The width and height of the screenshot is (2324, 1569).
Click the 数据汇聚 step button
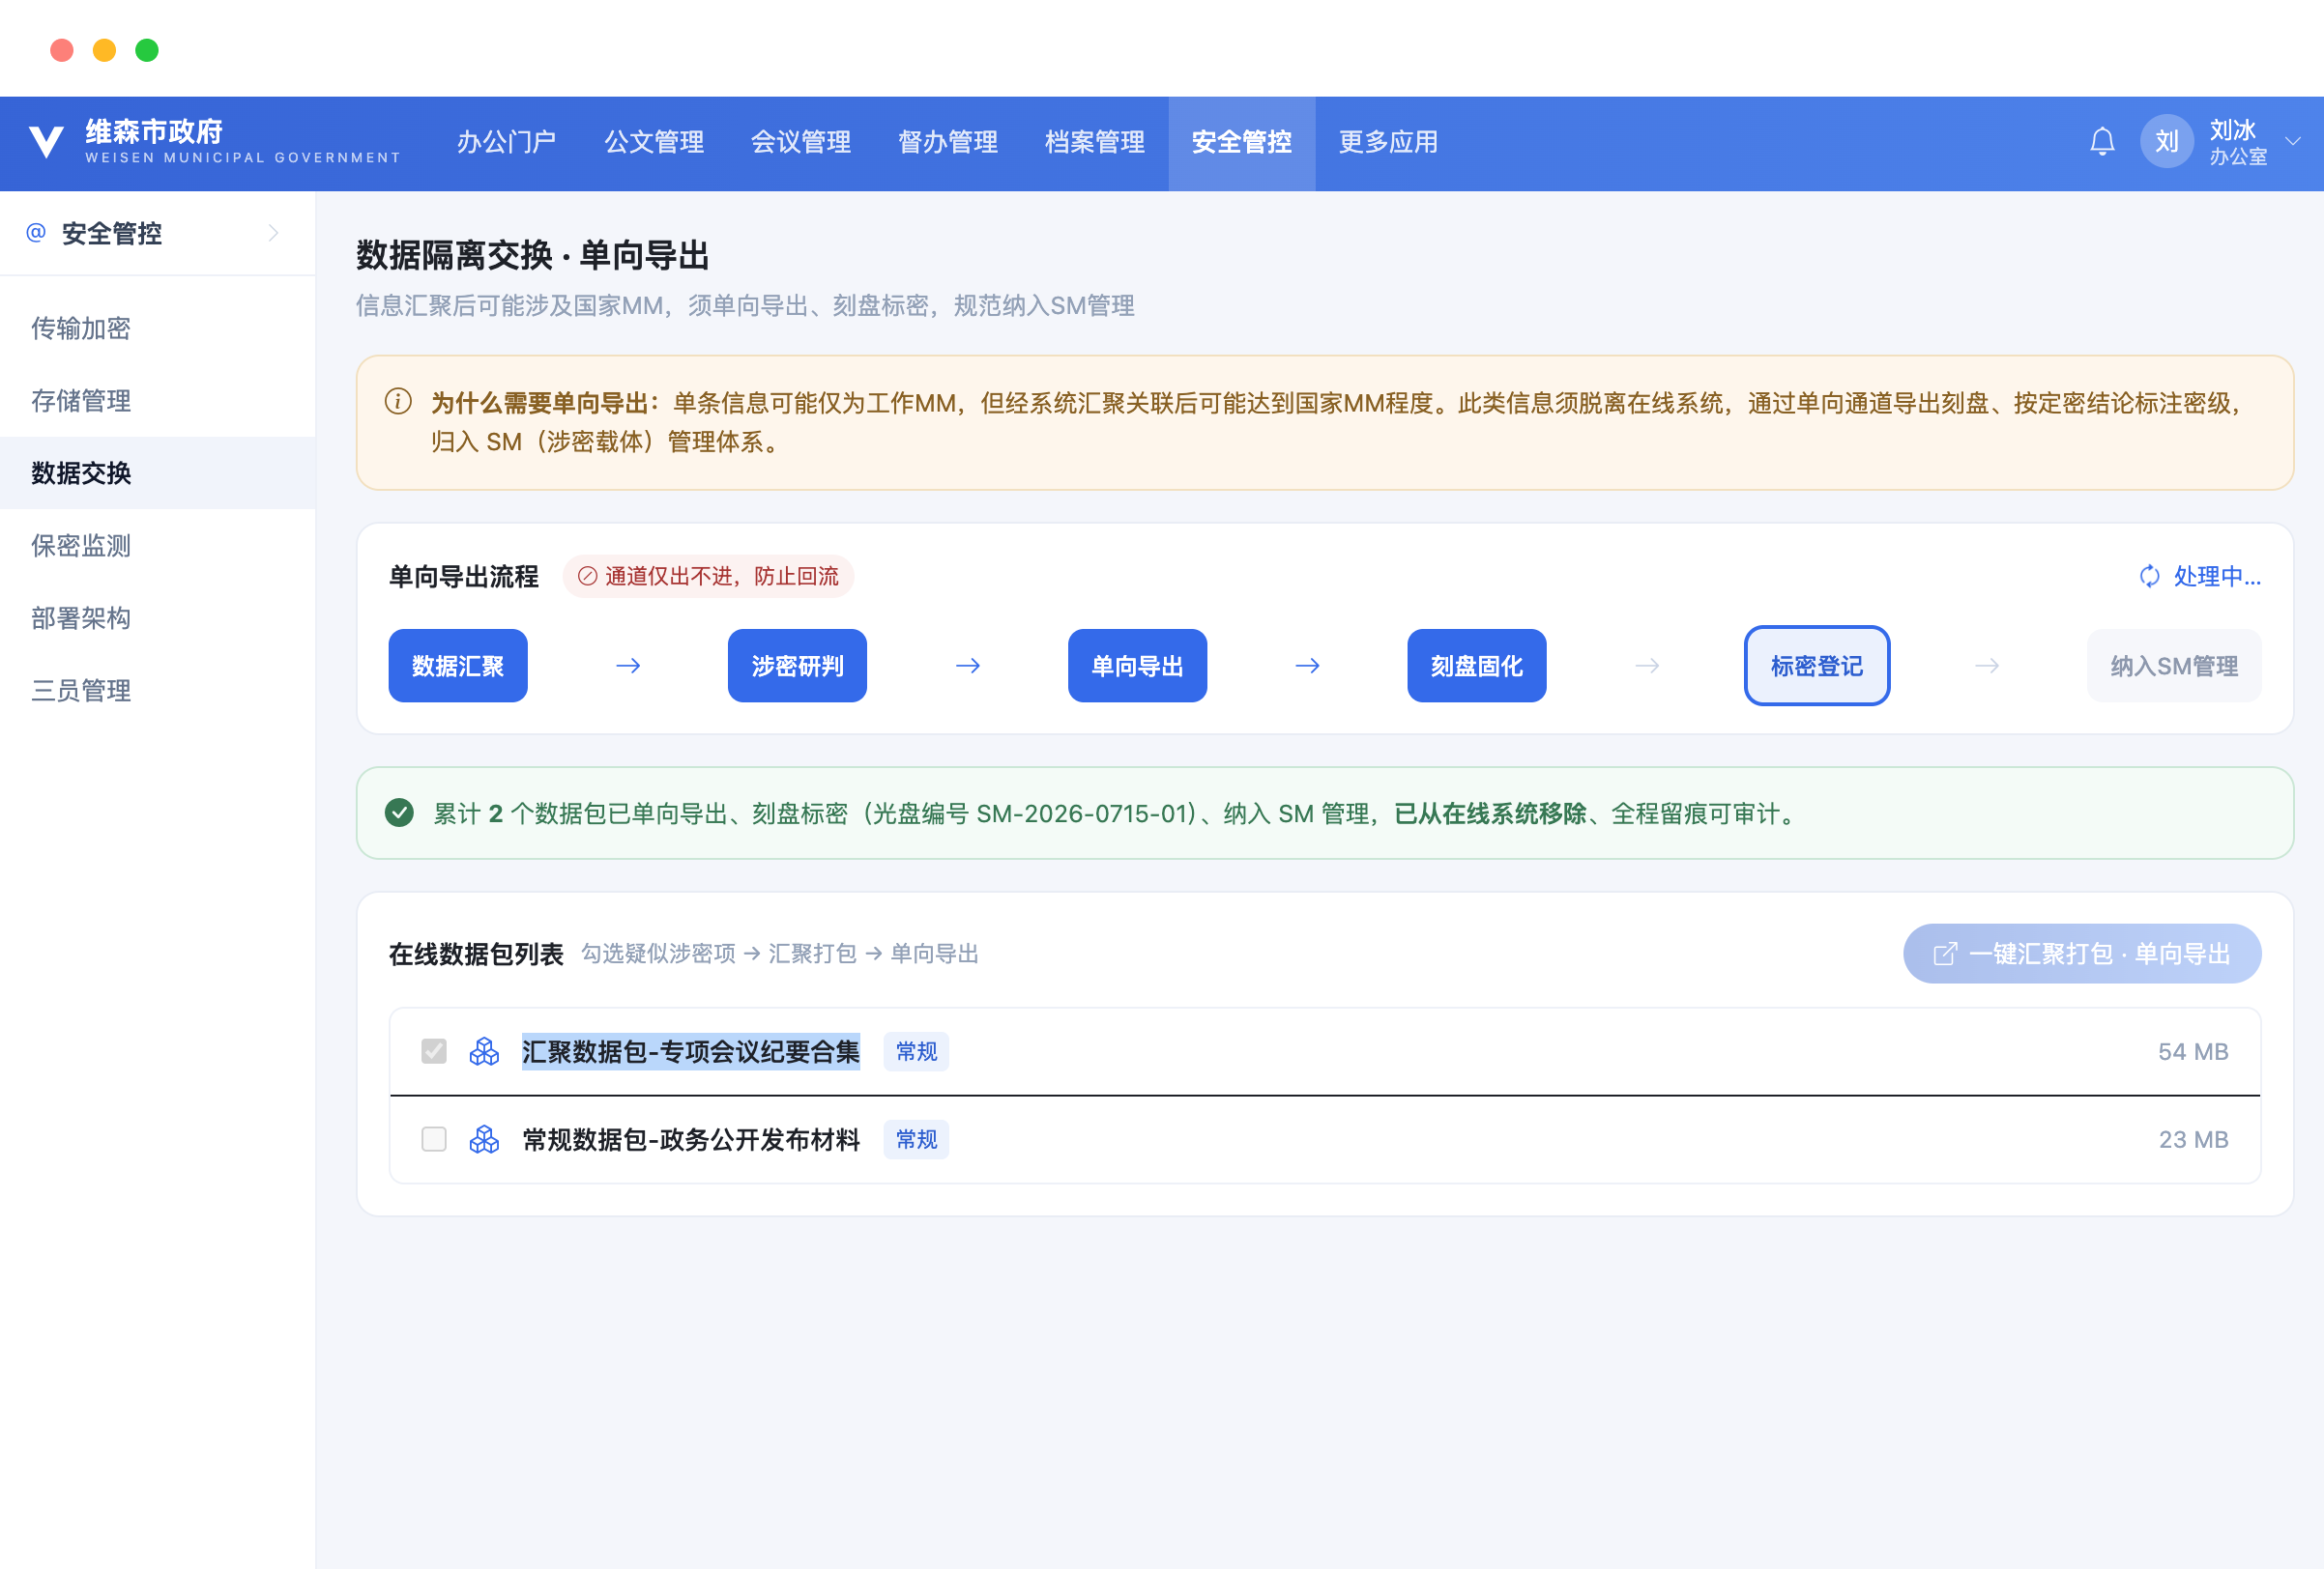coord(458,666)
